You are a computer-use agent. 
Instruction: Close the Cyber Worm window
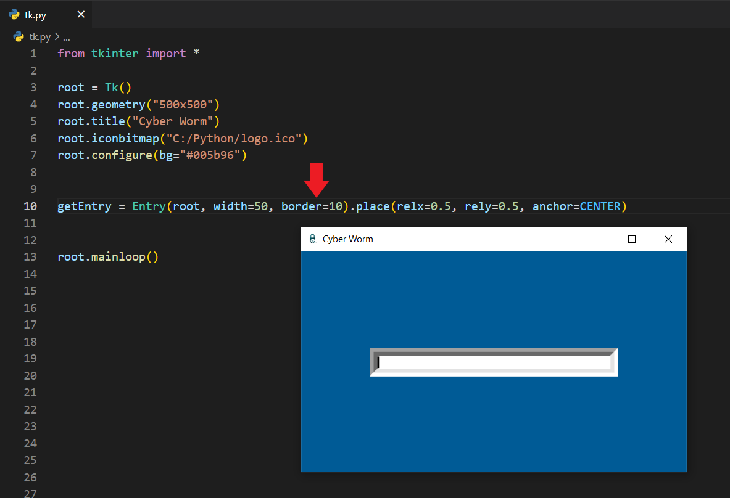click(x=668, y=239)
